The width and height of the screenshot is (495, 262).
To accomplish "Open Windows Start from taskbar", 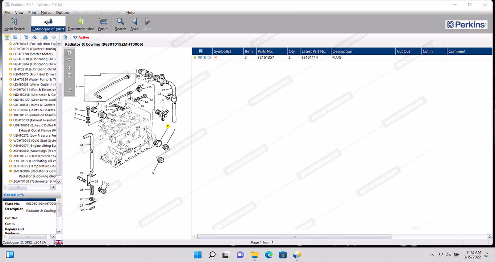I will coord(198,255).
